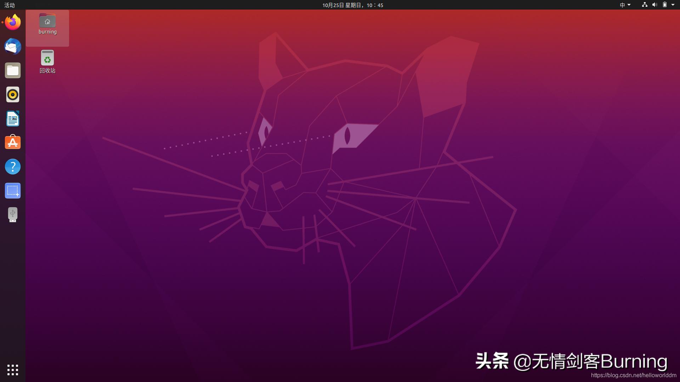Launch the Thunderbird mail client
Viewport: 680px width, 382px height.
coord(13,46)
